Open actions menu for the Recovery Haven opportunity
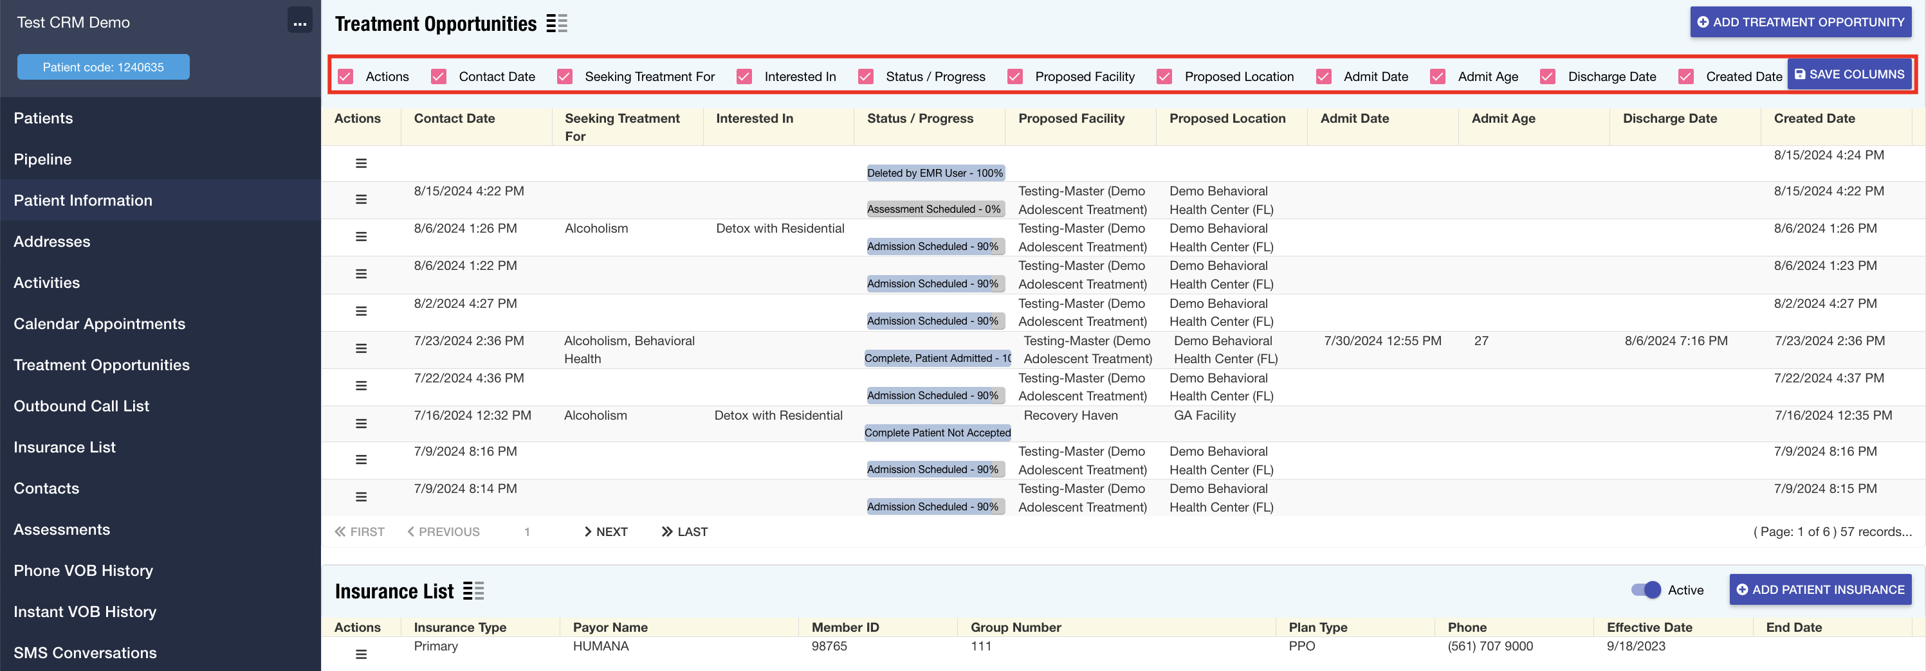 coord(361,424)
